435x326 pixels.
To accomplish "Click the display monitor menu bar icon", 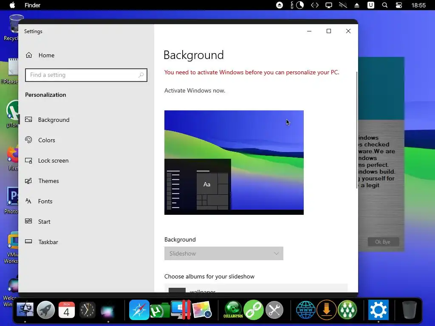I will [329, 5].
